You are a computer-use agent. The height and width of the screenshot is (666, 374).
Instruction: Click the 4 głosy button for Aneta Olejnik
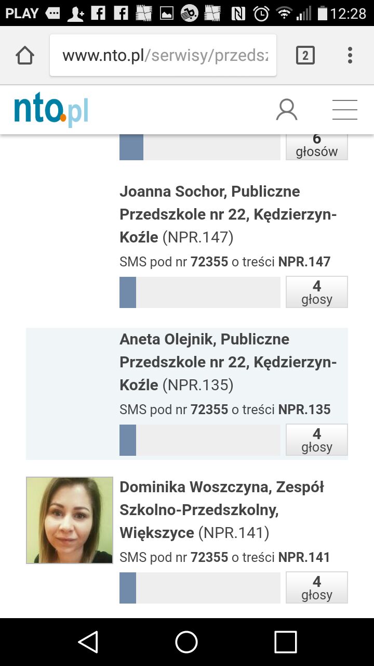pyautogui.click(x=316, y=440)
